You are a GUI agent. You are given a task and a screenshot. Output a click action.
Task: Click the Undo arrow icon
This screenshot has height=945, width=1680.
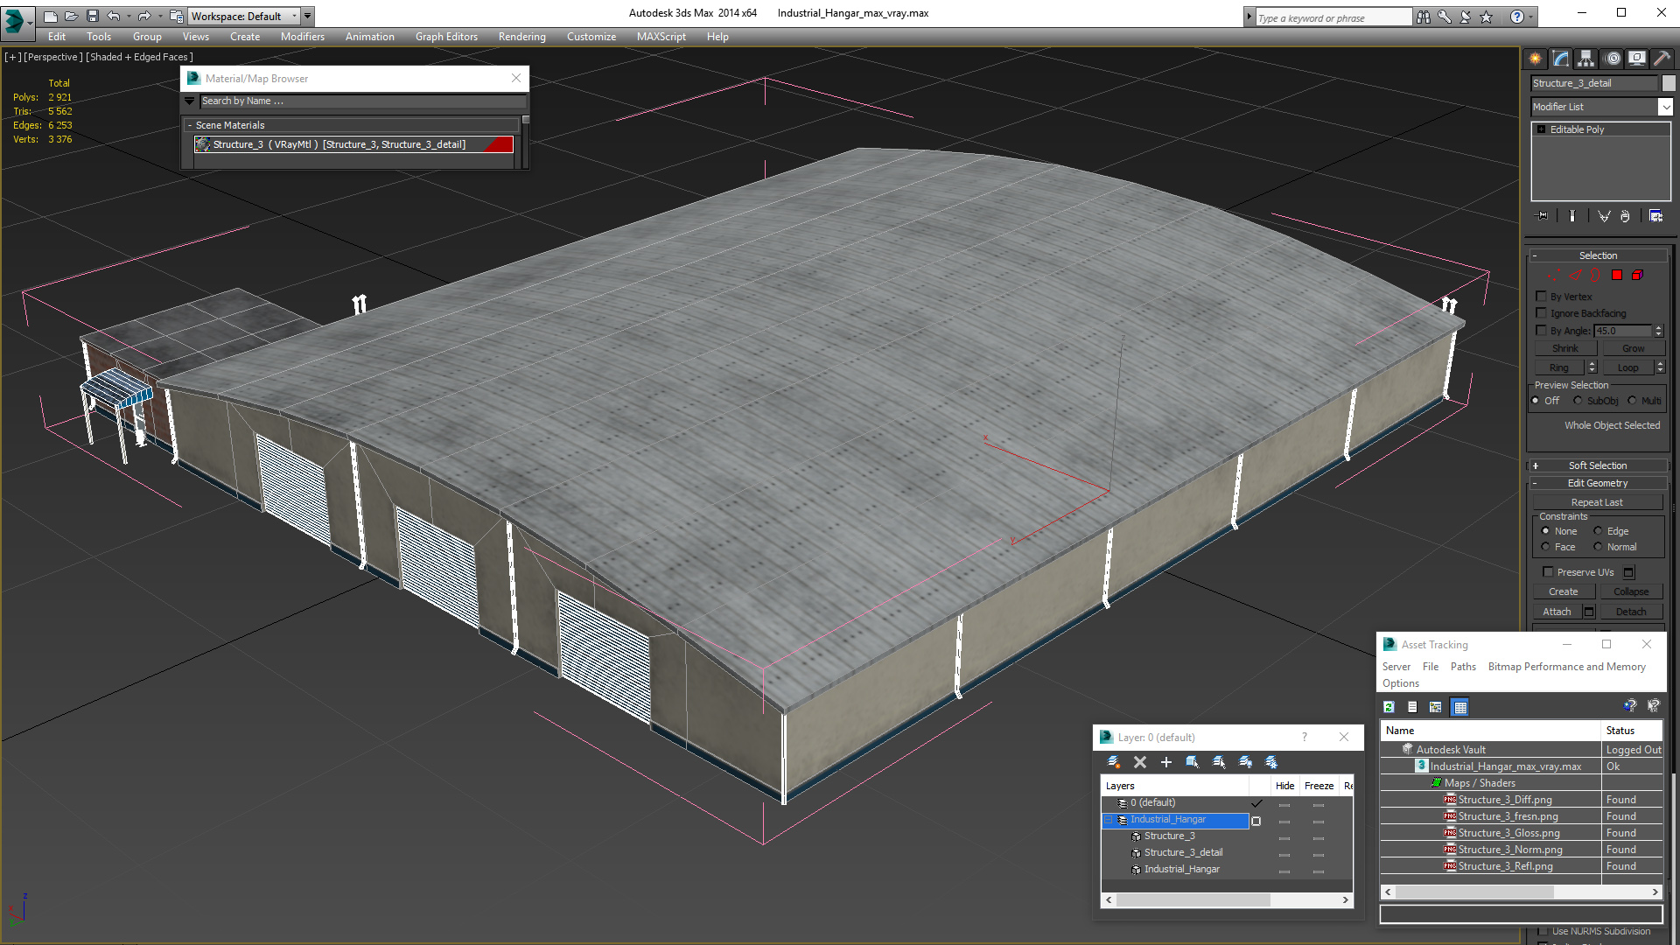[x=113, y=16]
